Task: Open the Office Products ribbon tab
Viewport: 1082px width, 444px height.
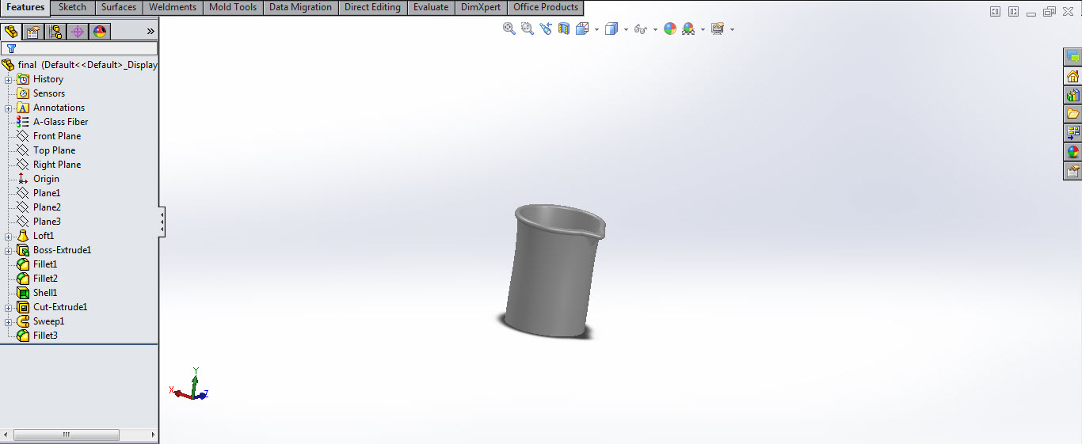Action: [546, 7]
